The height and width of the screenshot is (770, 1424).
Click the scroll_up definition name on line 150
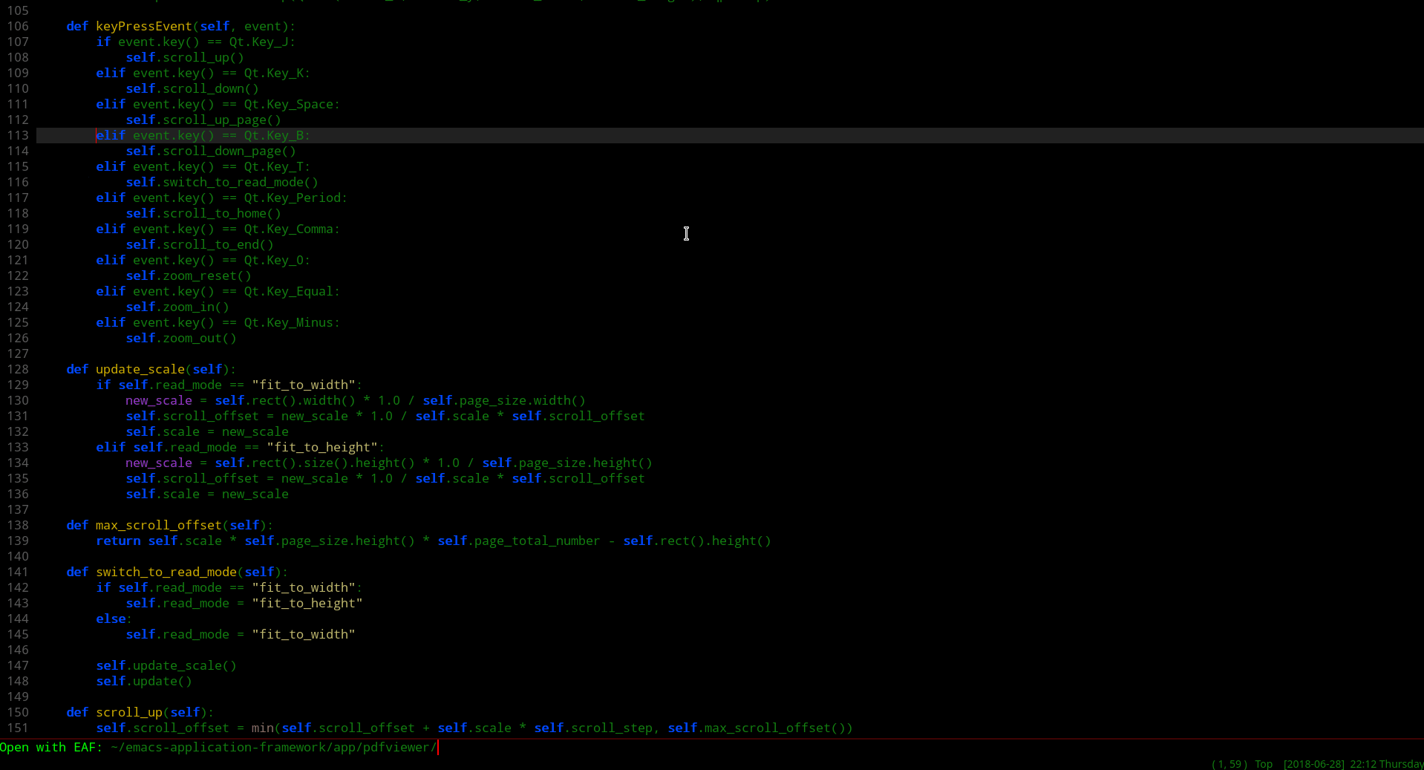click(128, 712)
